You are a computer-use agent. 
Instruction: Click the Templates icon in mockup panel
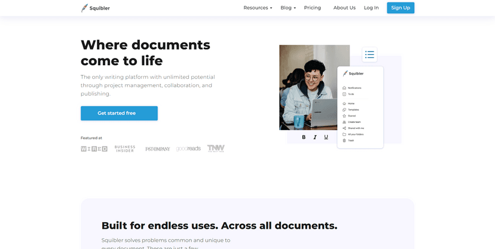344,110
